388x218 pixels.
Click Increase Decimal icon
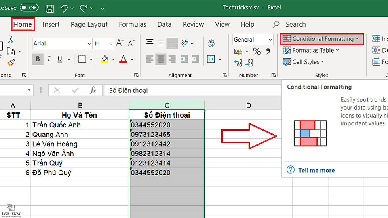[238, 63]
